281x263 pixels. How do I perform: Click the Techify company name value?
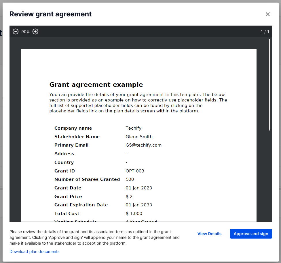click(x=134, y=128)
